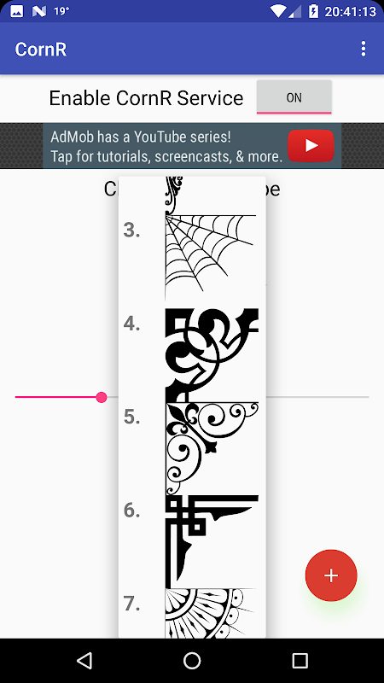The width and height of the screenshot is (384, 683).
Task: Select the spider web corner design
Action: point(212,259)
